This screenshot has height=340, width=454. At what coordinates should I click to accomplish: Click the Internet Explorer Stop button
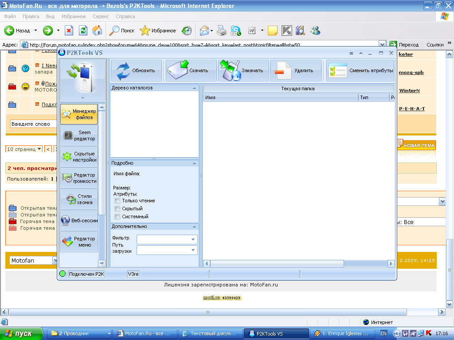69,31
